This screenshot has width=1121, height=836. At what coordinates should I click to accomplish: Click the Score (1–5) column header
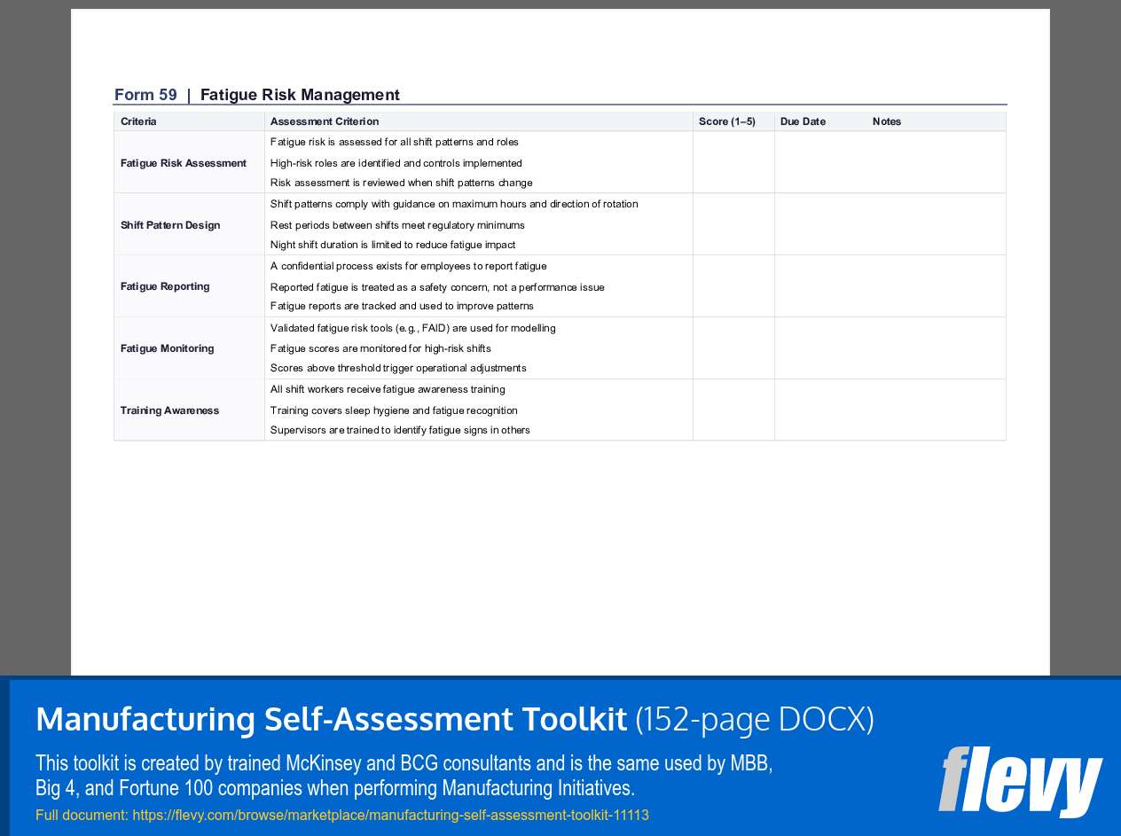pyautogui.click(x=726, y=121)
